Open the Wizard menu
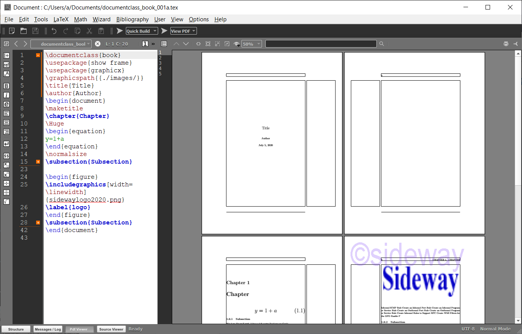The width and height of the screenshot is (522, 334). click(x=102, y=19)
